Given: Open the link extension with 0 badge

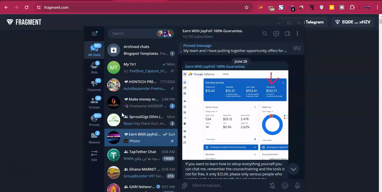Looking at the screenshot, I should [292, 8].
